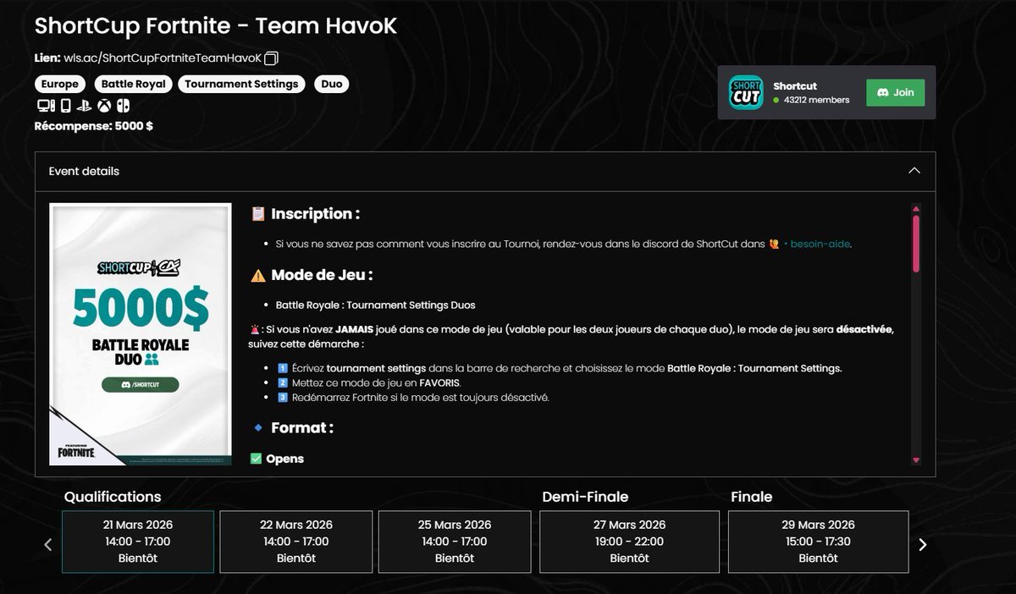Viewport: 1016px width, 594px height.
Task: Open the 5000$ Battle Royale Duo poster
Action: 140,334
